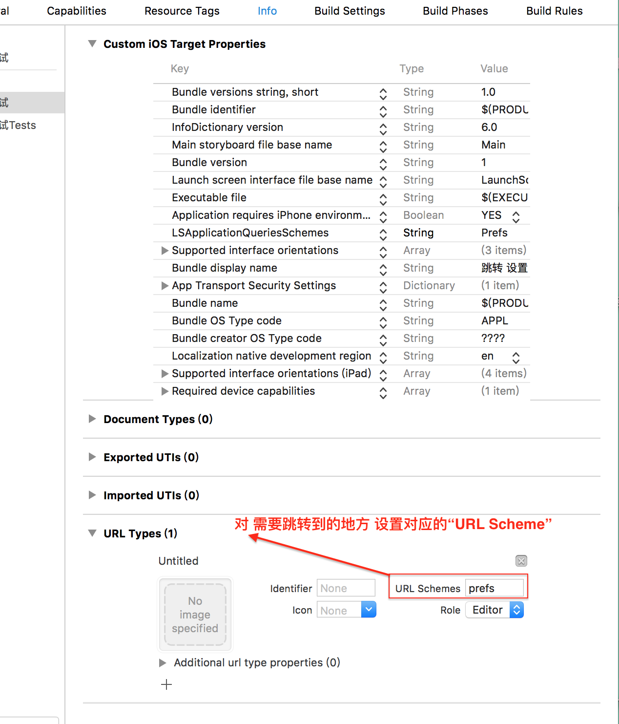Expand Supported interface orientations (iPad) row
The image size is (619, 724).
click(165, 374)
